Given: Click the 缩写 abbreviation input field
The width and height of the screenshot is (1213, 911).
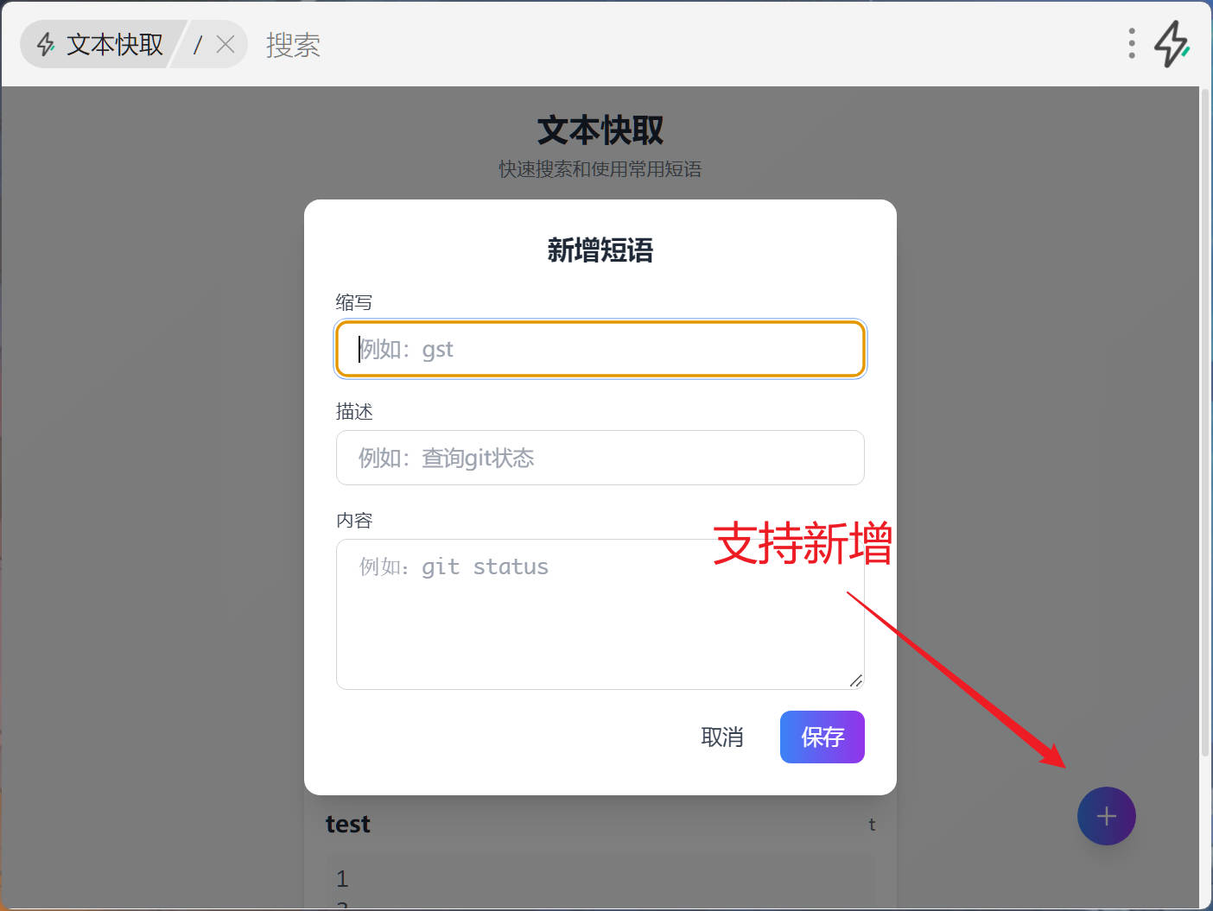Looking at the screenshot, I should pos(600,349).
